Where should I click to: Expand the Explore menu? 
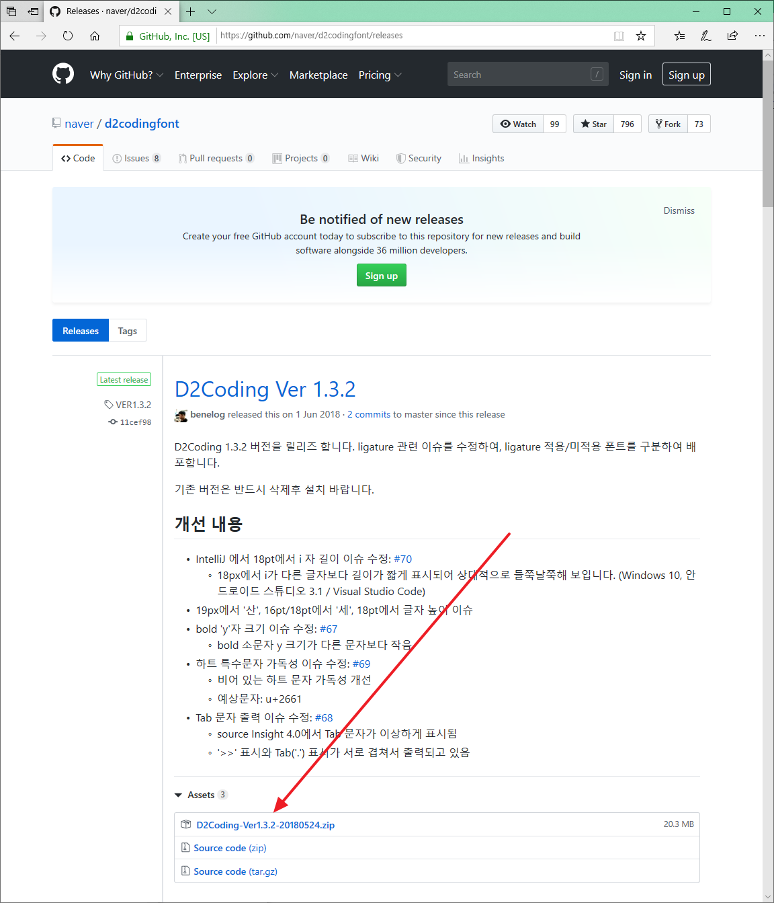[255, 75]
